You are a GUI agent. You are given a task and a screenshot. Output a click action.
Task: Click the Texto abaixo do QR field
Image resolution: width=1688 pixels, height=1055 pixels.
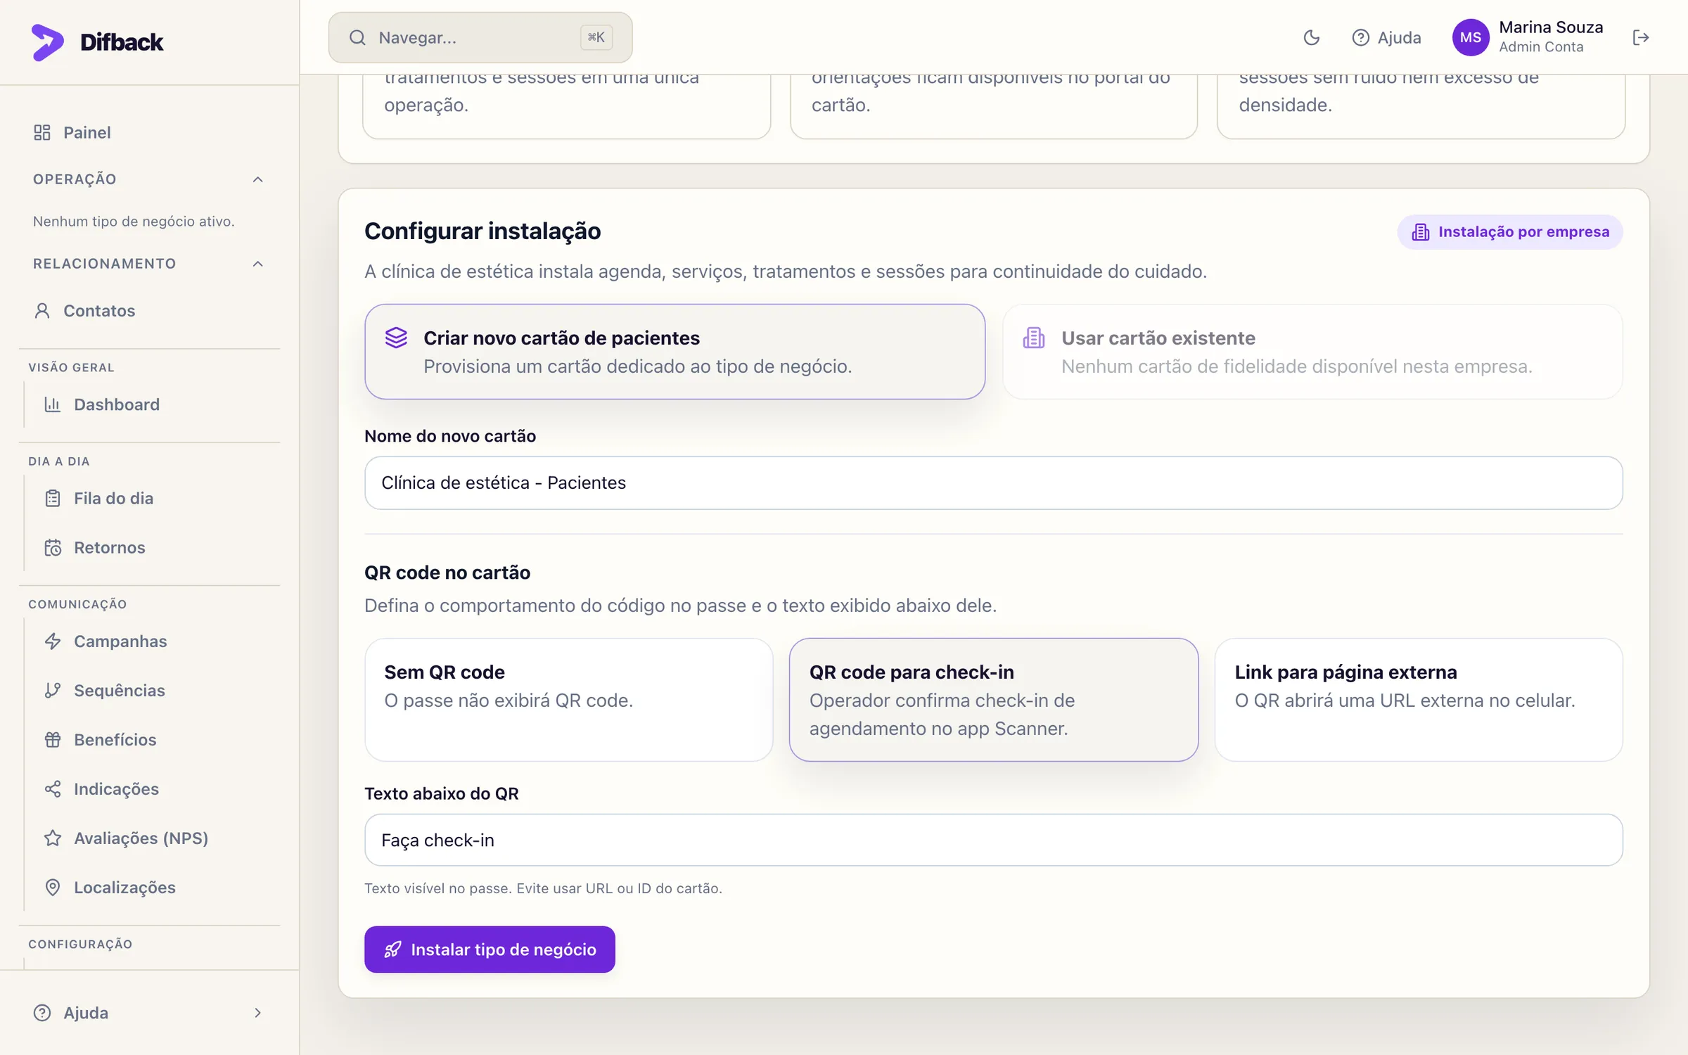pos(993,840)
